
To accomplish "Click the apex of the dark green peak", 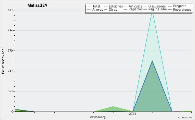I will (152, 61).
